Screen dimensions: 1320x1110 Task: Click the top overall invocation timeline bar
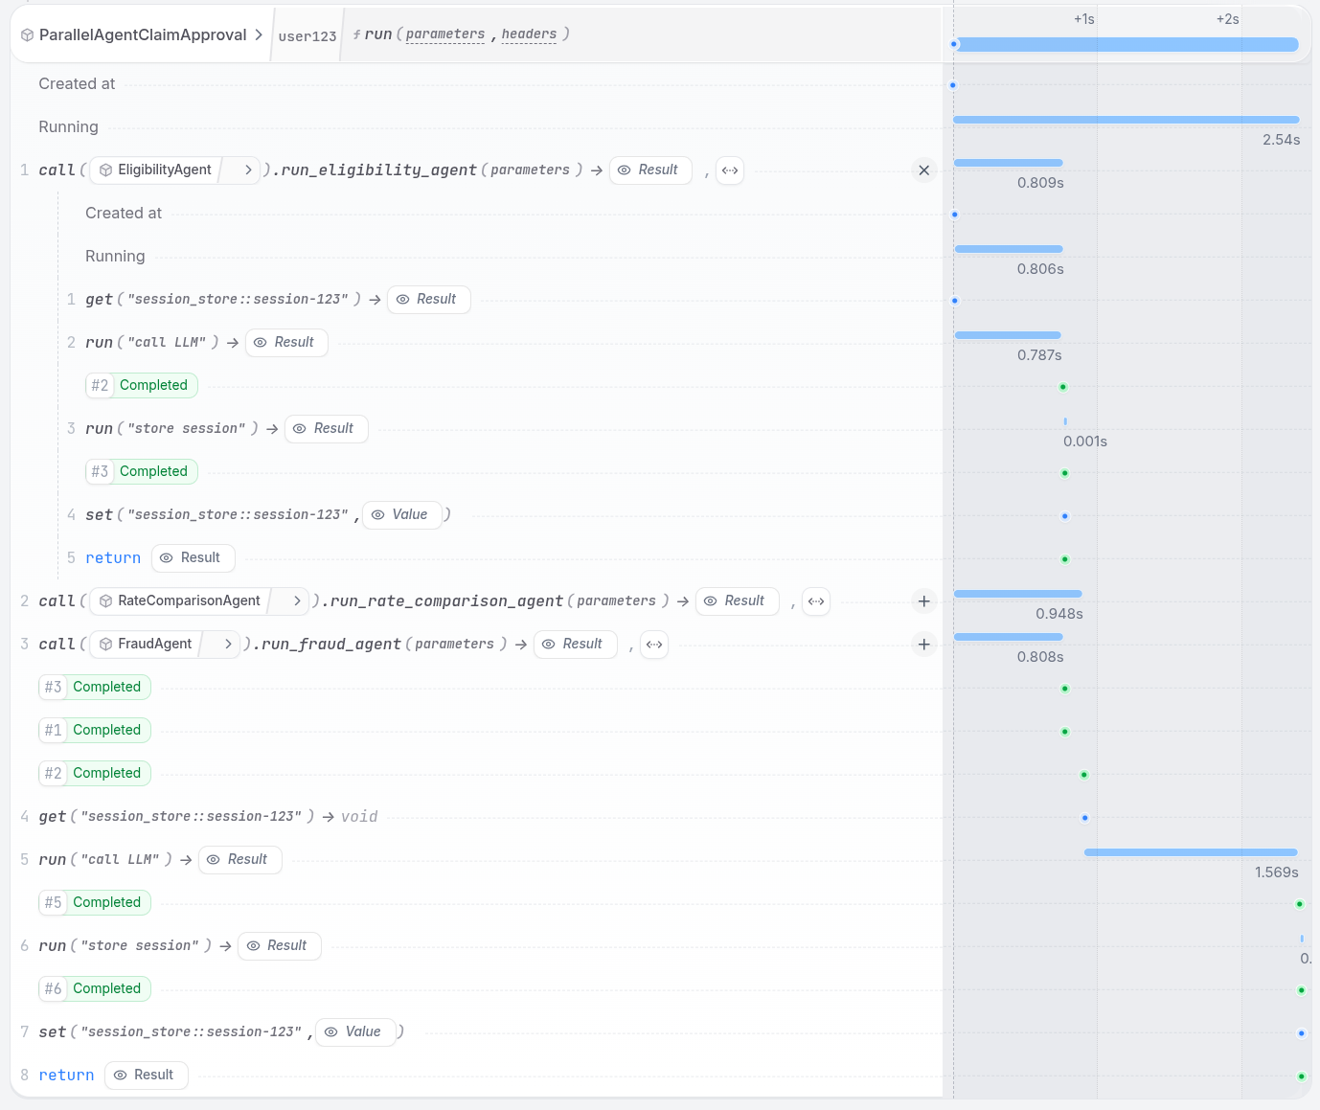point(1127,44)
